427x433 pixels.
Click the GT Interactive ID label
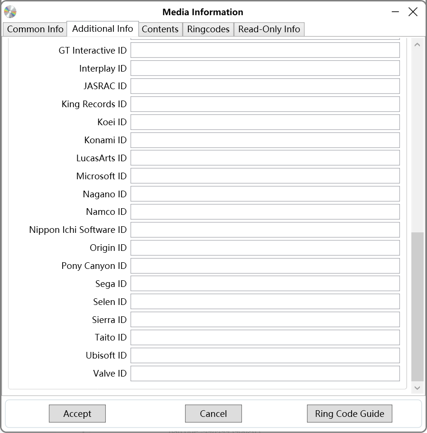[x=93, y=51]
